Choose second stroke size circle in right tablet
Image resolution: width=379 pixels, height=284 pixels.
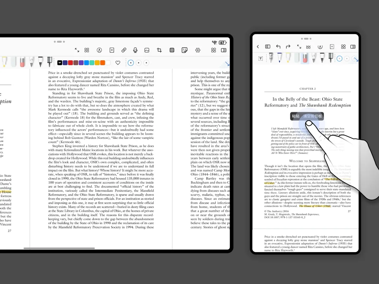347,59
